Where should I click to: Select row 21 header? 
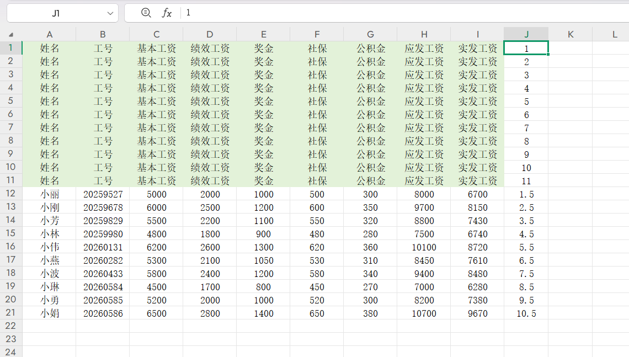(11, 313)
